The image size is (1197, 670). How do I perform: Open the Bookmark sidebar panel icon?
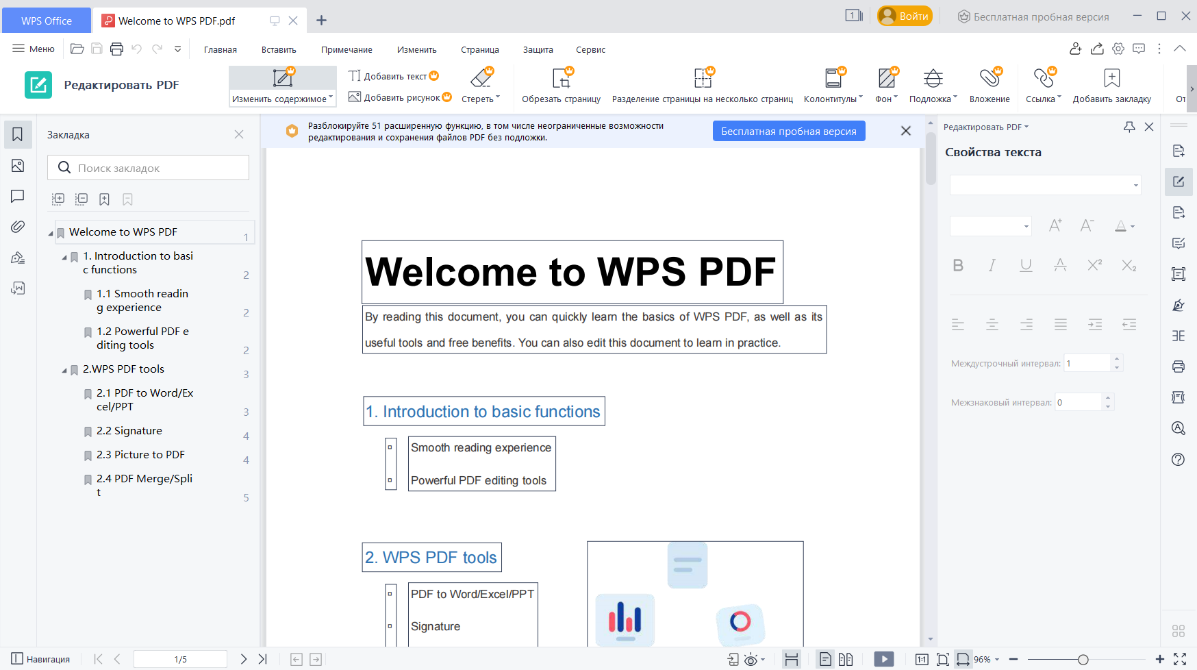[x=18, y=135]
